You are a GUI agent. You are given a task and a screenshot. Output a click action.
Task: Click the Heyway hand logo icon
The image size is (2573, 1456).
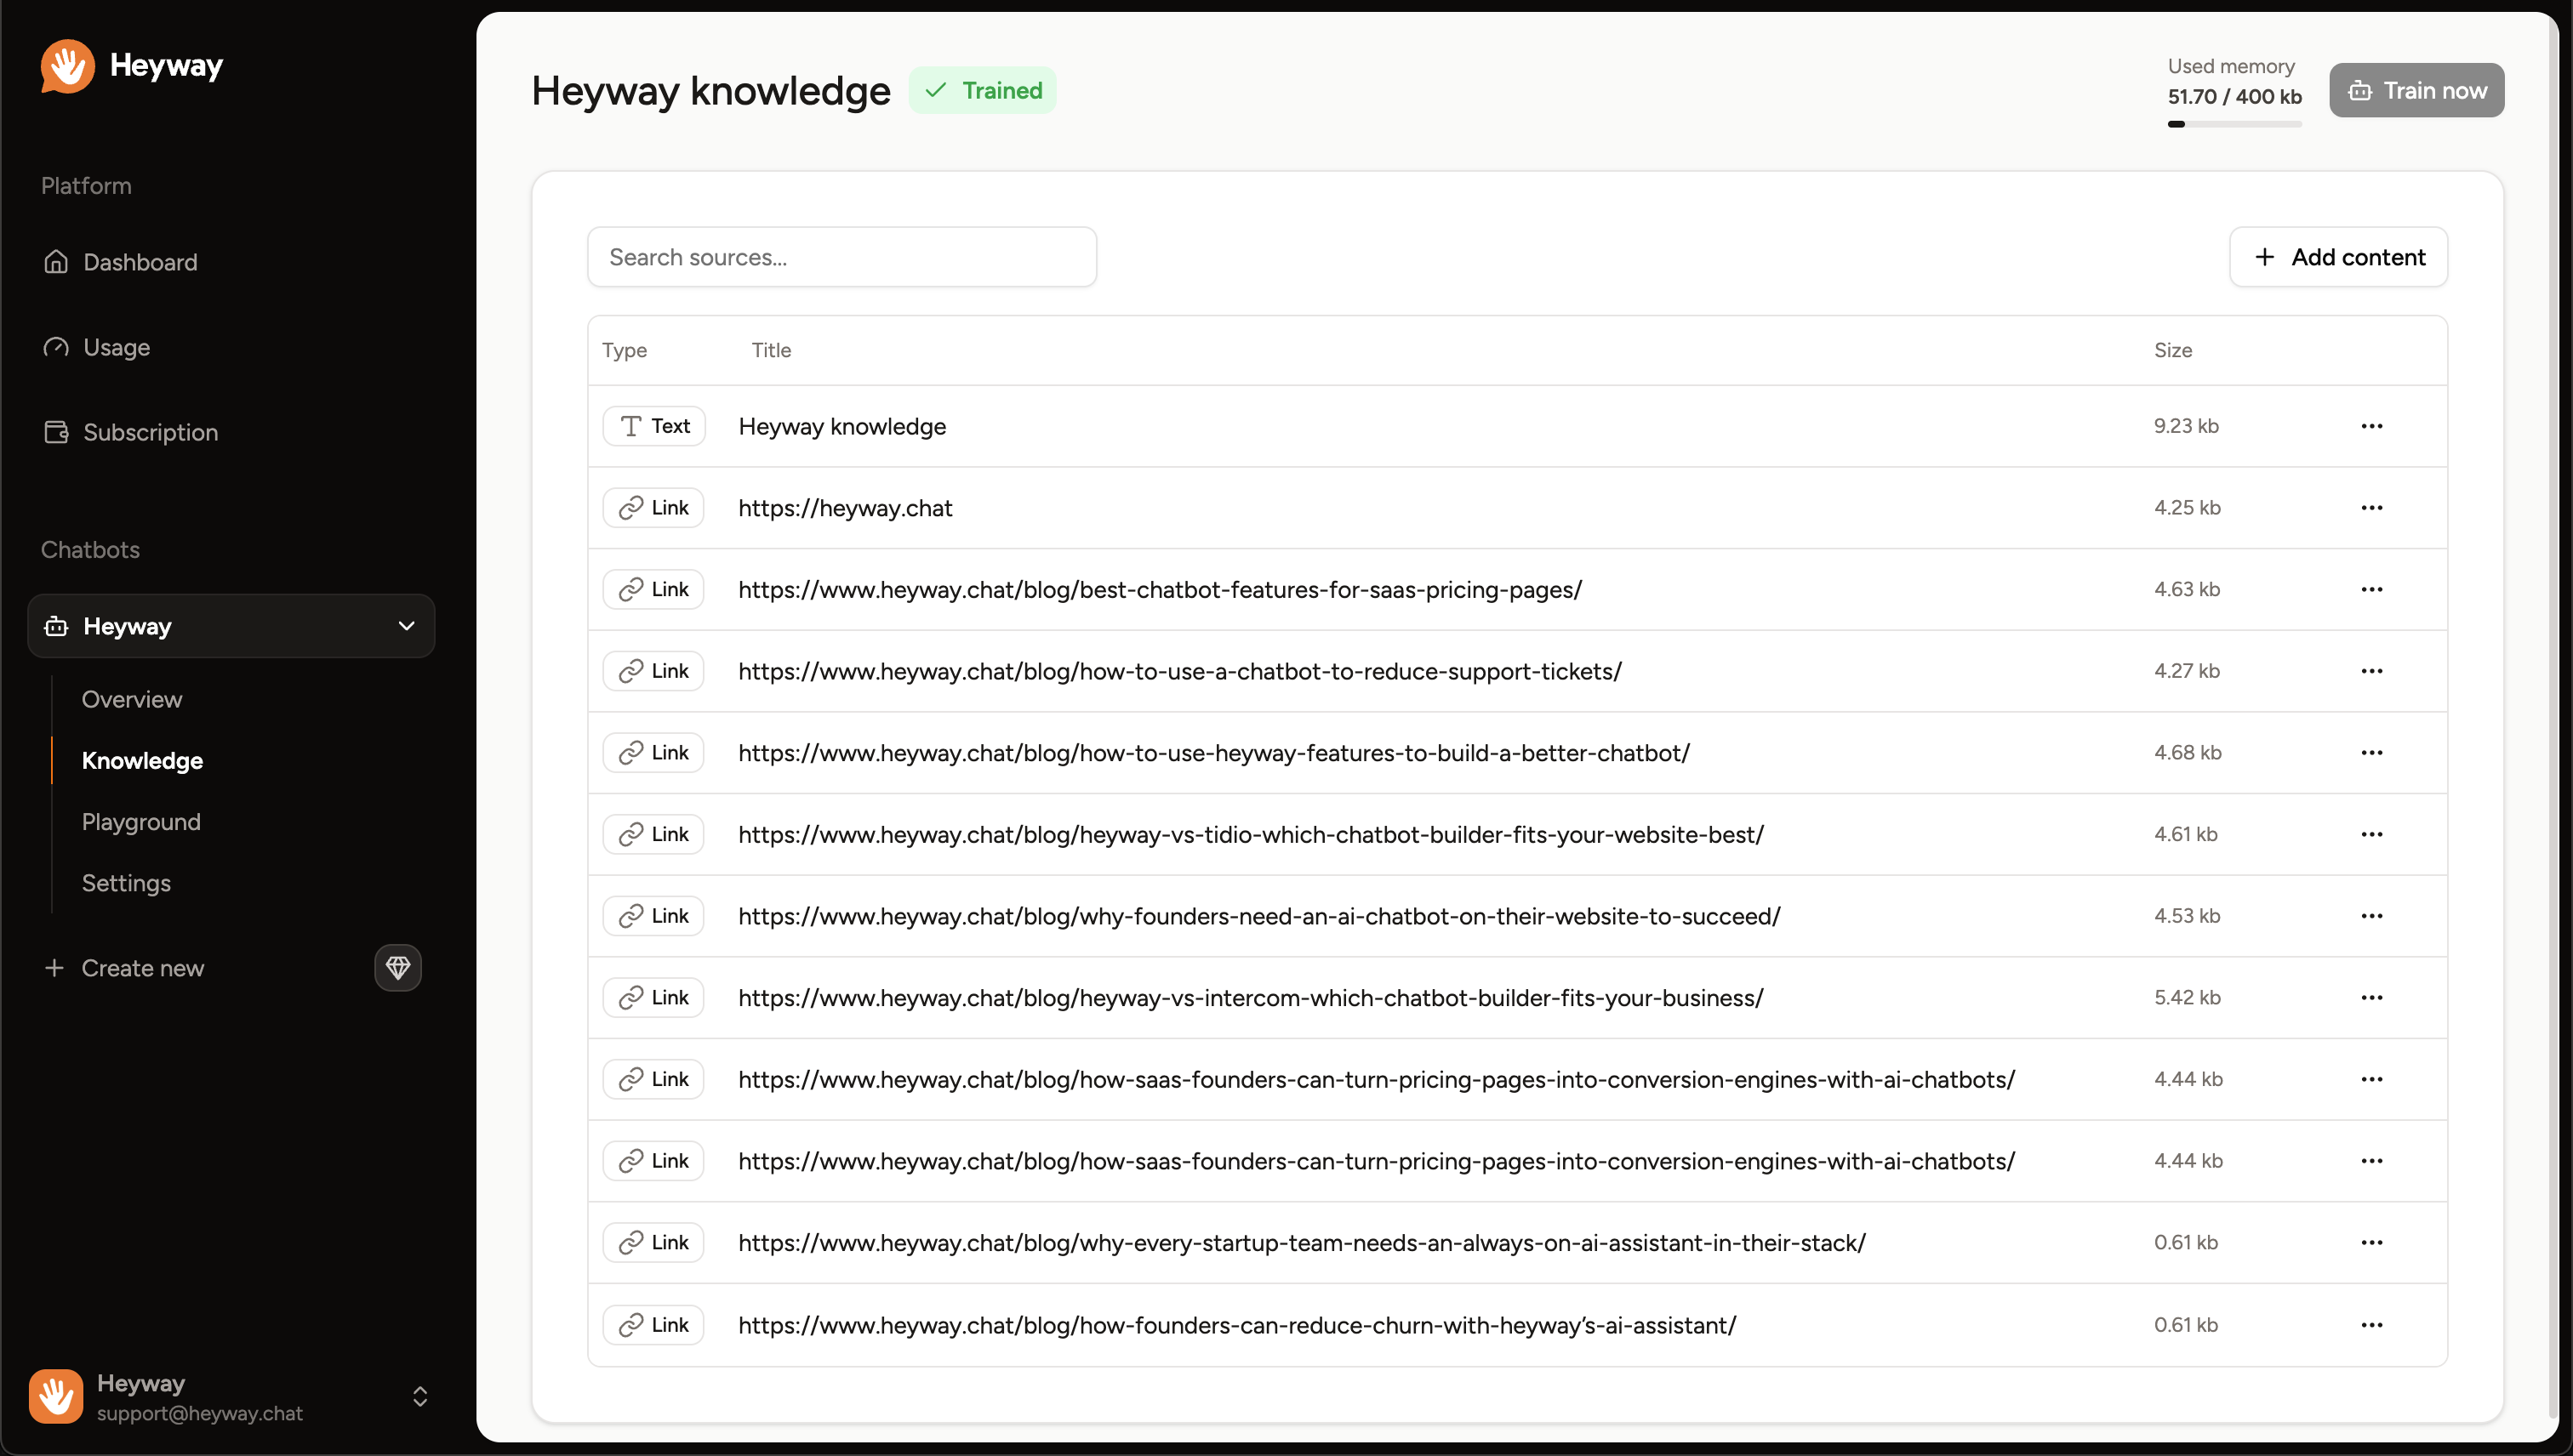pos(67,66)
